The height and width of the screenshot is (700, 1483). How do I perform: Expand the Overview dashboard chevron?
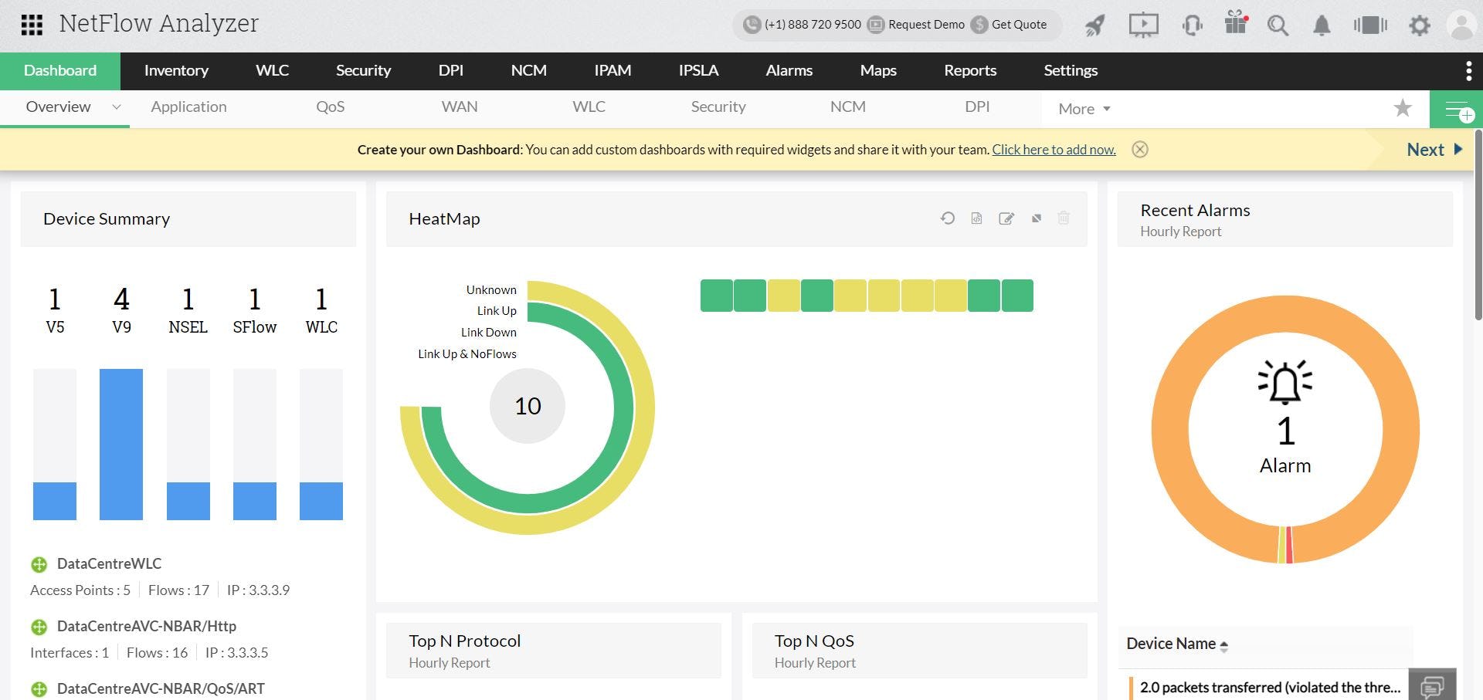(116, 108)
